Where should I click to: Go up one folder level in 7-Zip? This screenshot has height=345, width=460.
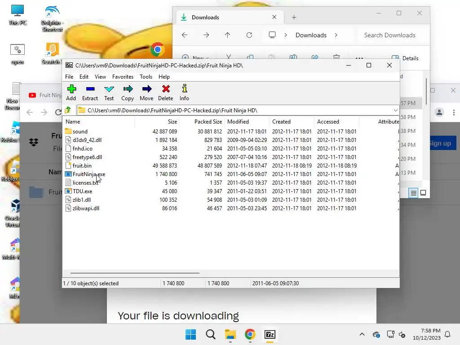[x=68, y=111]
